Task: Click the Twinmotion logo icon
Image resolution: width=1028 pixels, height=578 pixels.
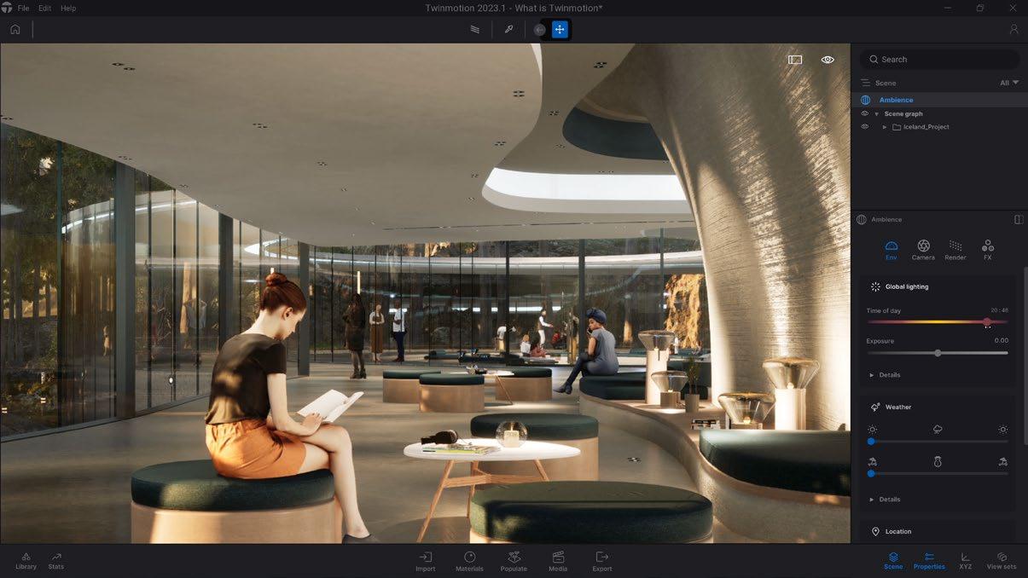Action: [x=6, y=8]
